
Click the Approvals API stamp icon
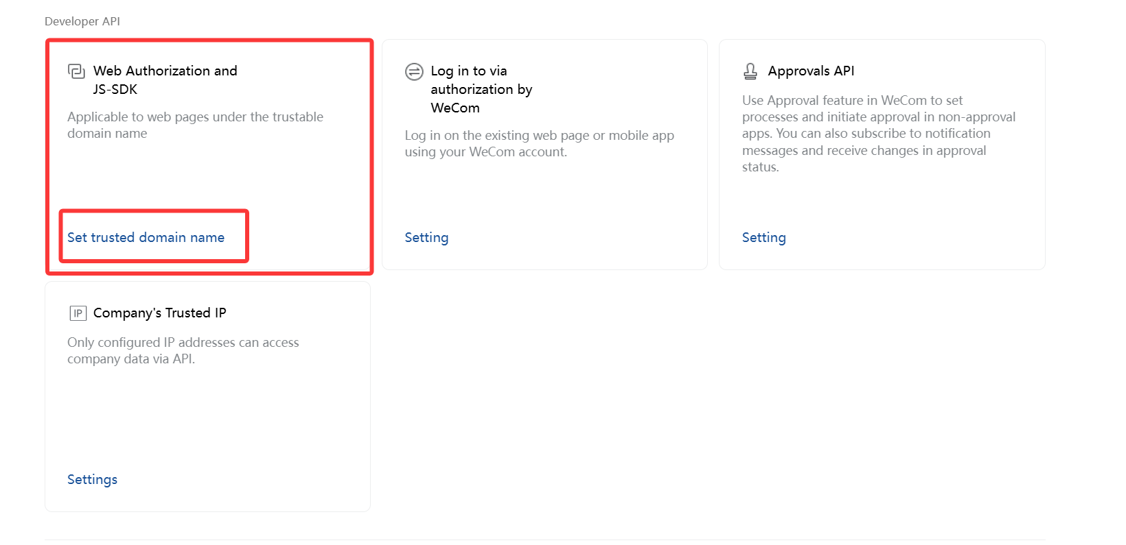(x=750, y=71)
